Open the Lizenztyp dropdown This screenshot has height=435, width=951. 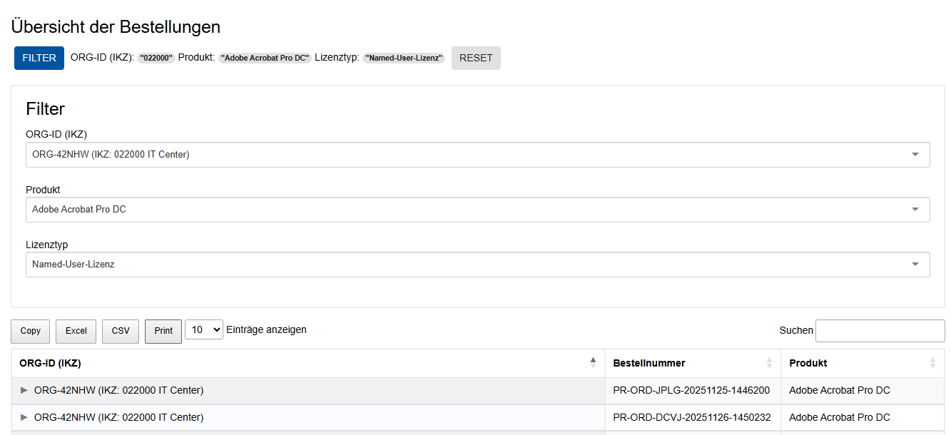pos(477,265)
